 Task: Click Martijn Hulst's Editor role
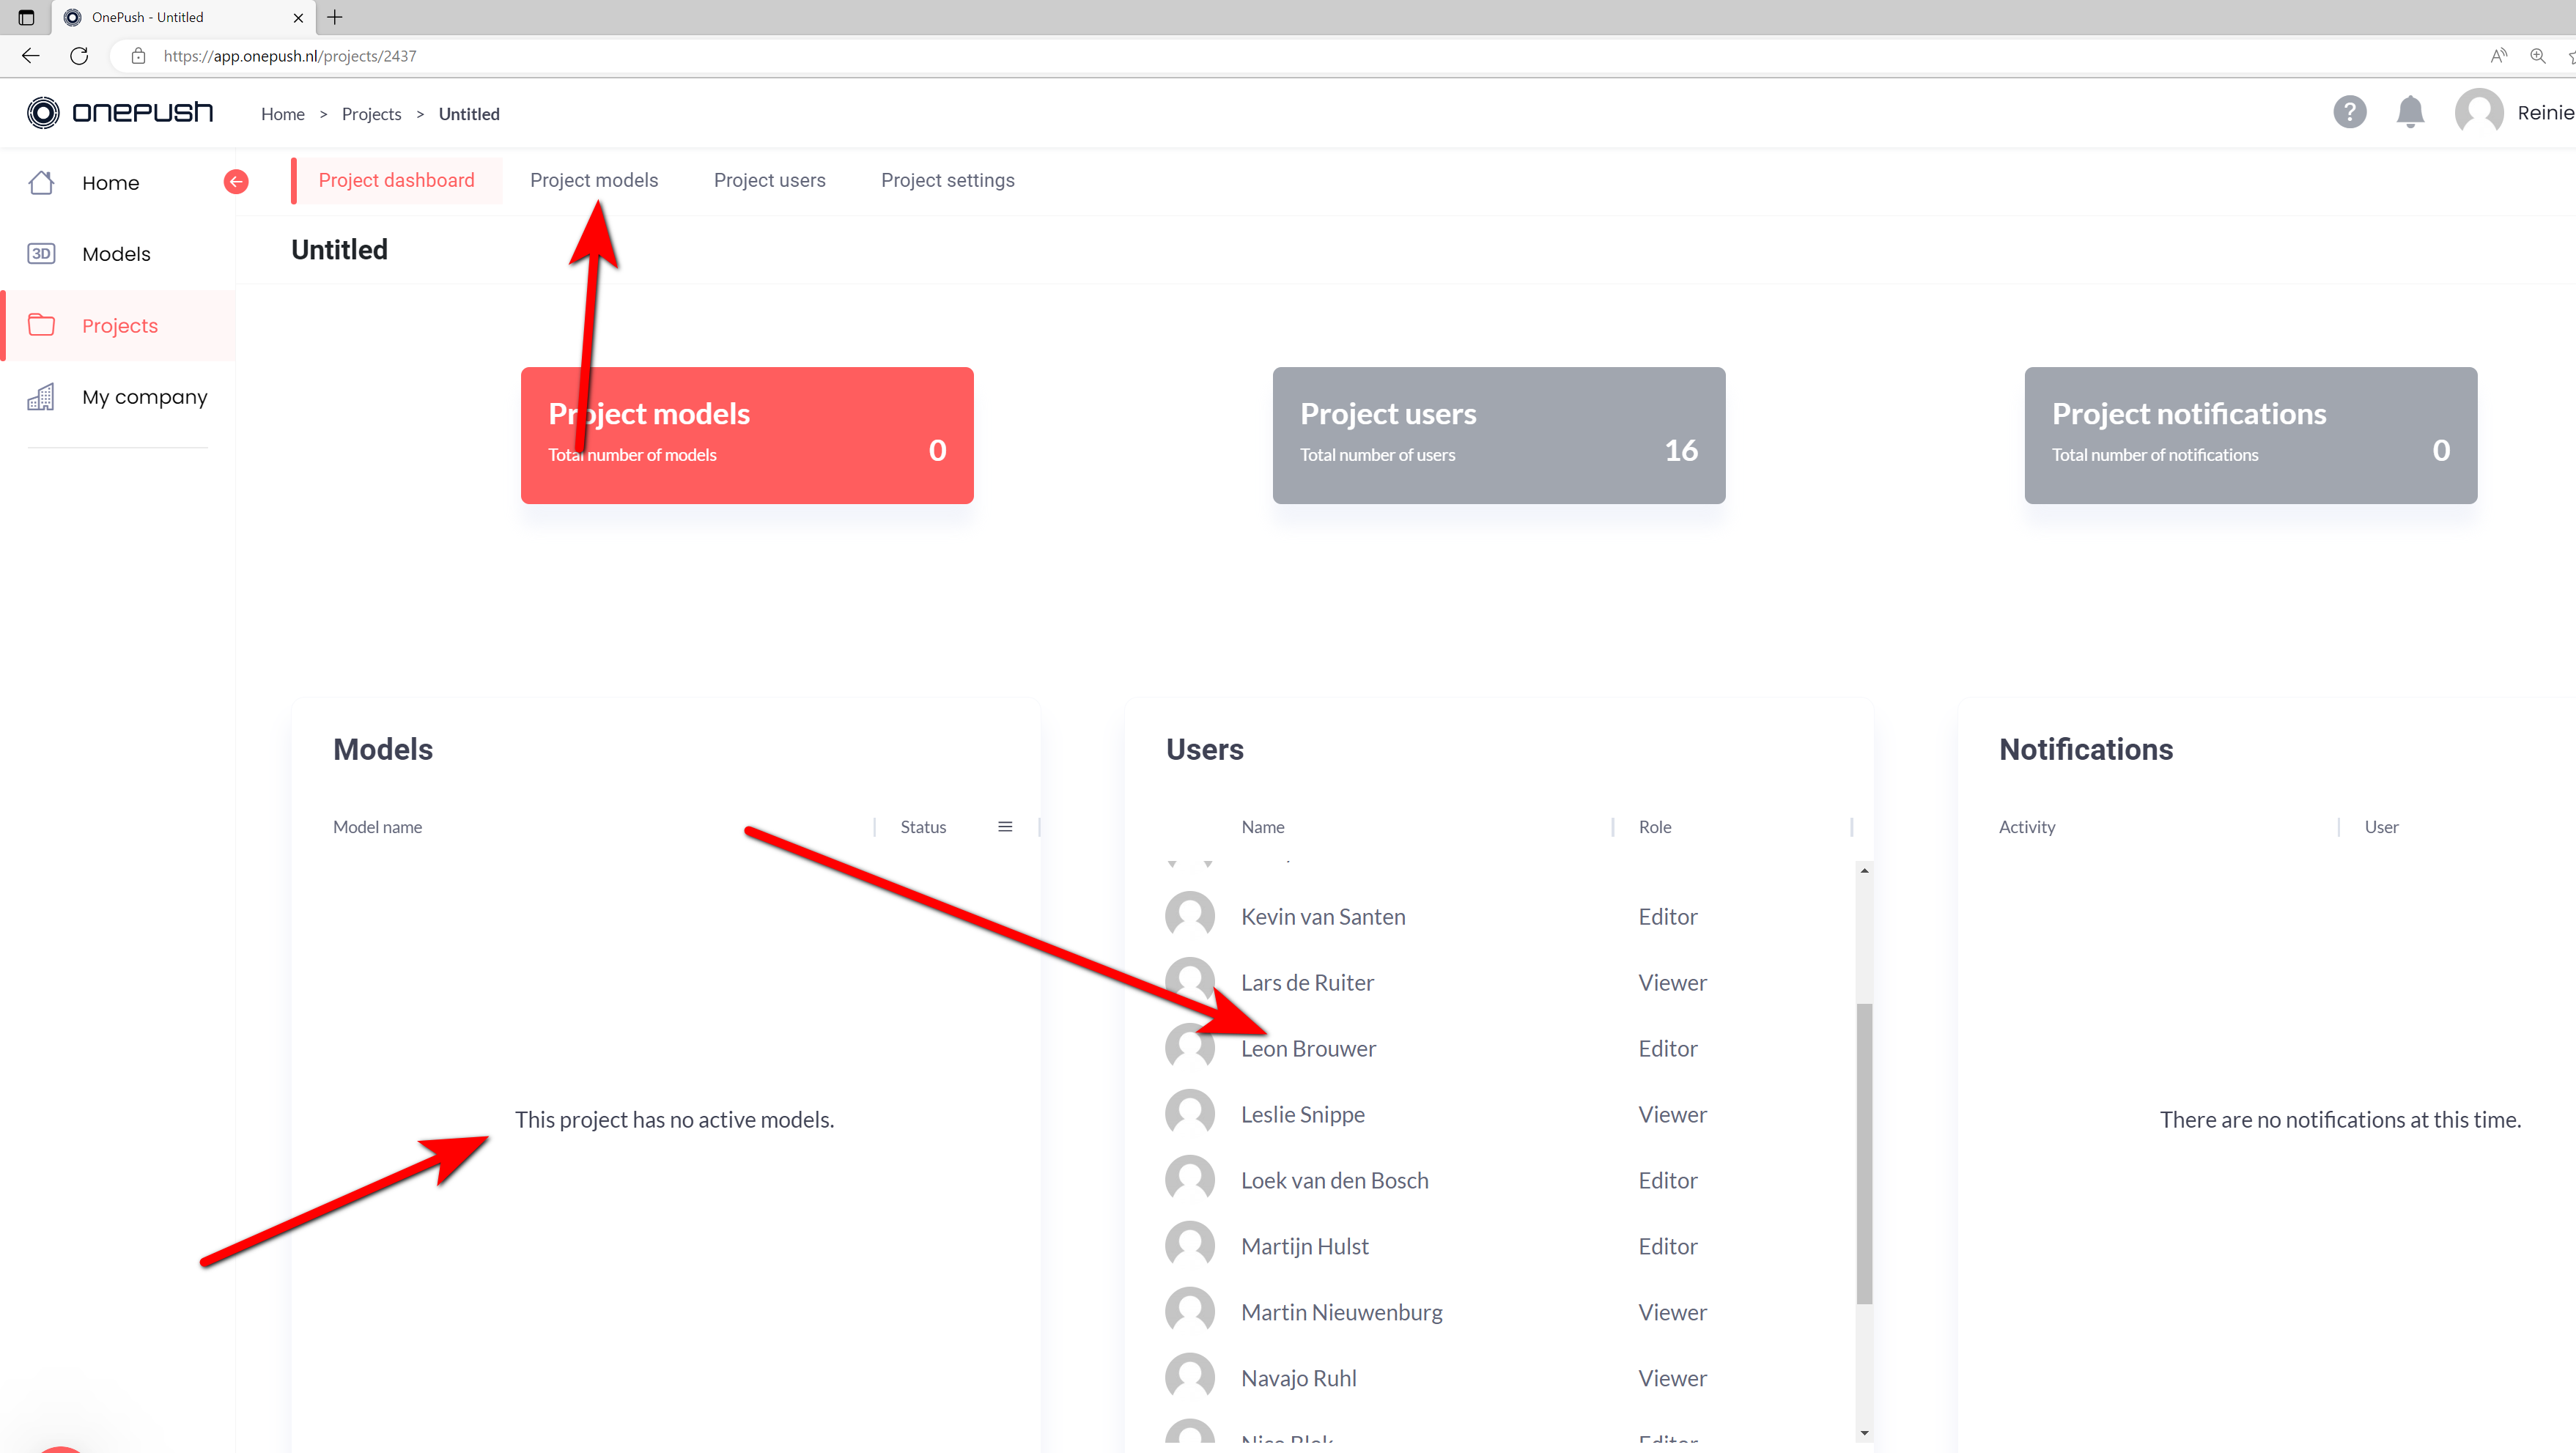click(x=1668, y=1246)
